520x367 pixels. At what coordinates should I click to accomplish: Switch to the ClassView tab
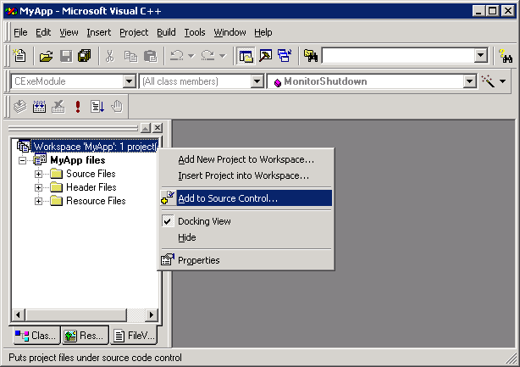[x=35, y=336]
